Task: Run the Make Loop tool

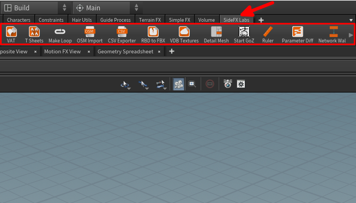Action: click(60, 34)
